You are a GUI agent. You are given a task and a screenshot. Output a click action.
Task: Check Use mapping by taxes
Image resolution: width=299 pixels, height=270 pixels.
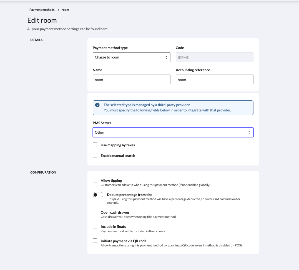[95, 145]
